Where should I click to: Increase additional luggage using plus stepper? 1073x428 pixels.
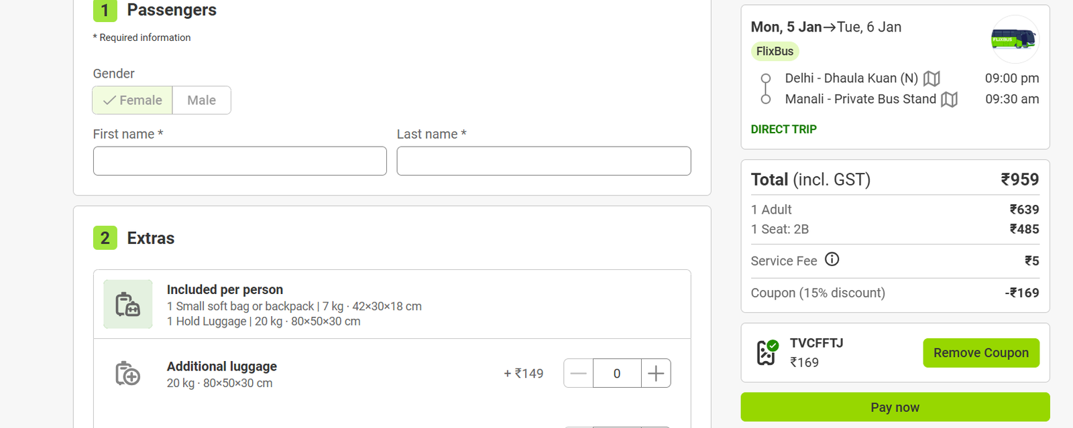(x=657, y=373)
